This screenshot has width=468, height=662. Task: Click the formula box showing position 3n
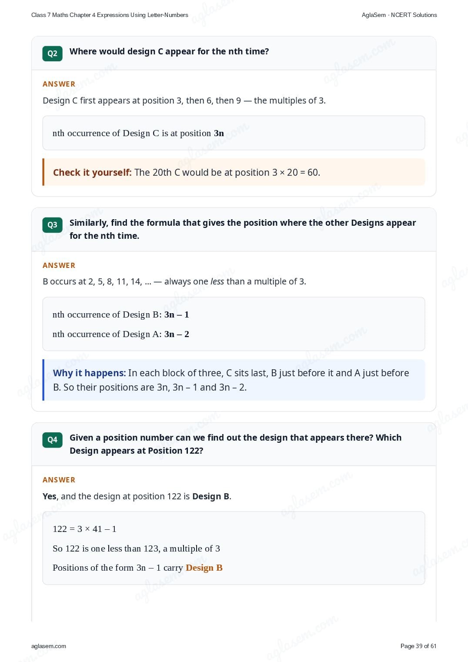[234, 133]
